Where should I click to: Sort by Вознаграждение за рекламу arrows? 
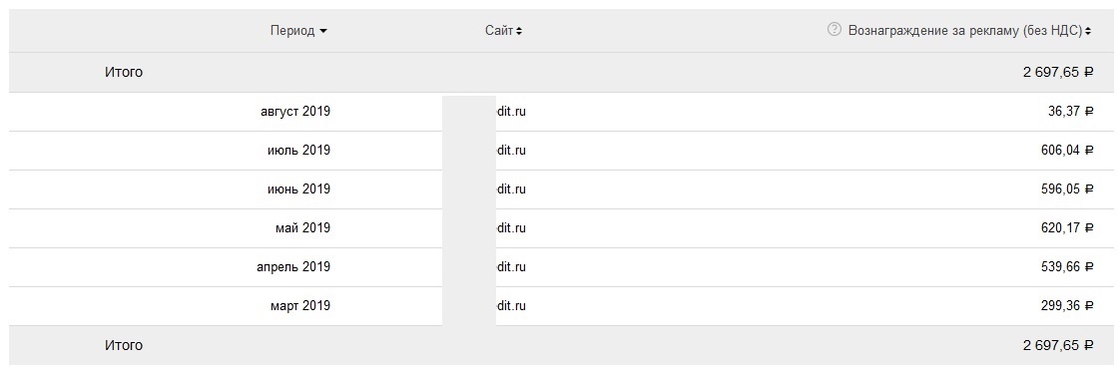[1088, 31]
